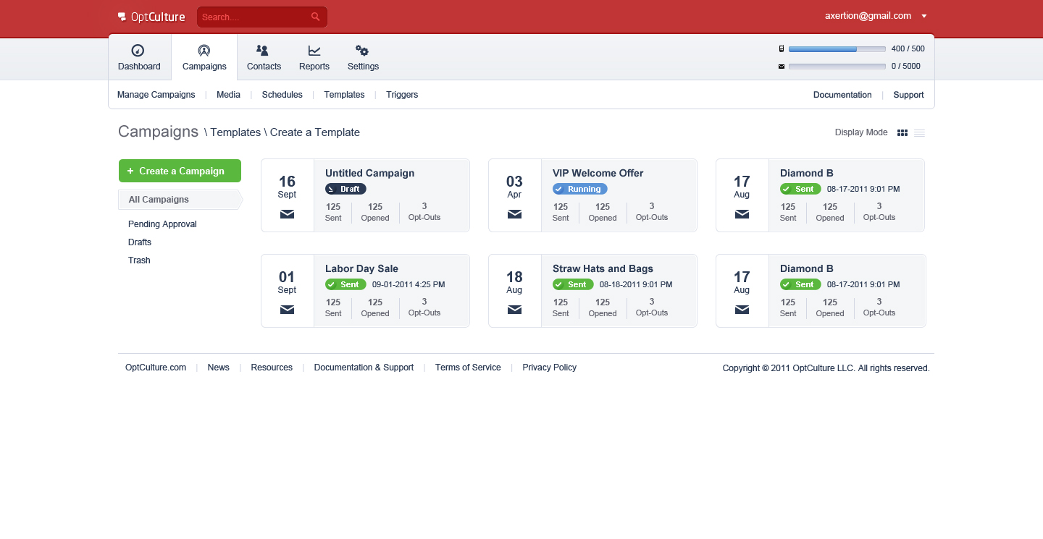The image size is (1043, 539).
Task: Open the Resources footer link
Action: point(272,368)
